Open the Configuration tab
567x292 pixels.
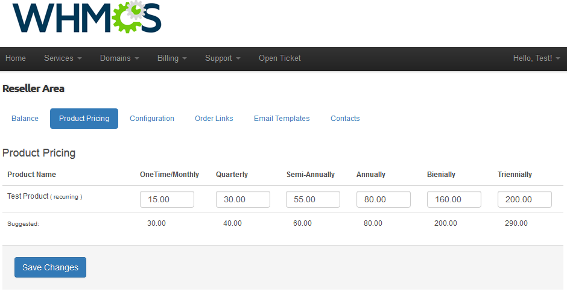coord(152,119)
